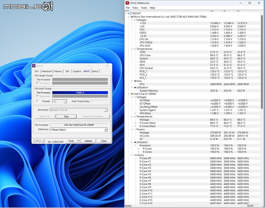Open the Tools dropdown arrow in CPU-Z
This screenshot has height=208, width=265.
(x=78, y=141)
